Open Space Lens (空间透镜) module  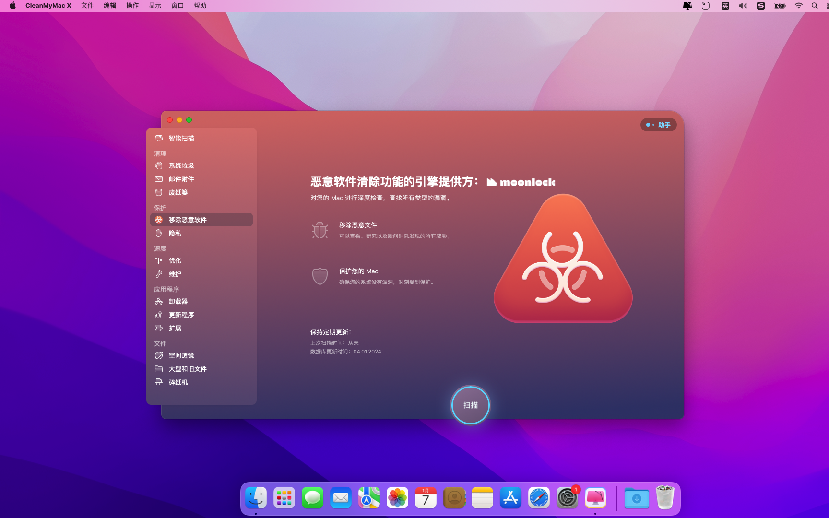coord(181,355)
